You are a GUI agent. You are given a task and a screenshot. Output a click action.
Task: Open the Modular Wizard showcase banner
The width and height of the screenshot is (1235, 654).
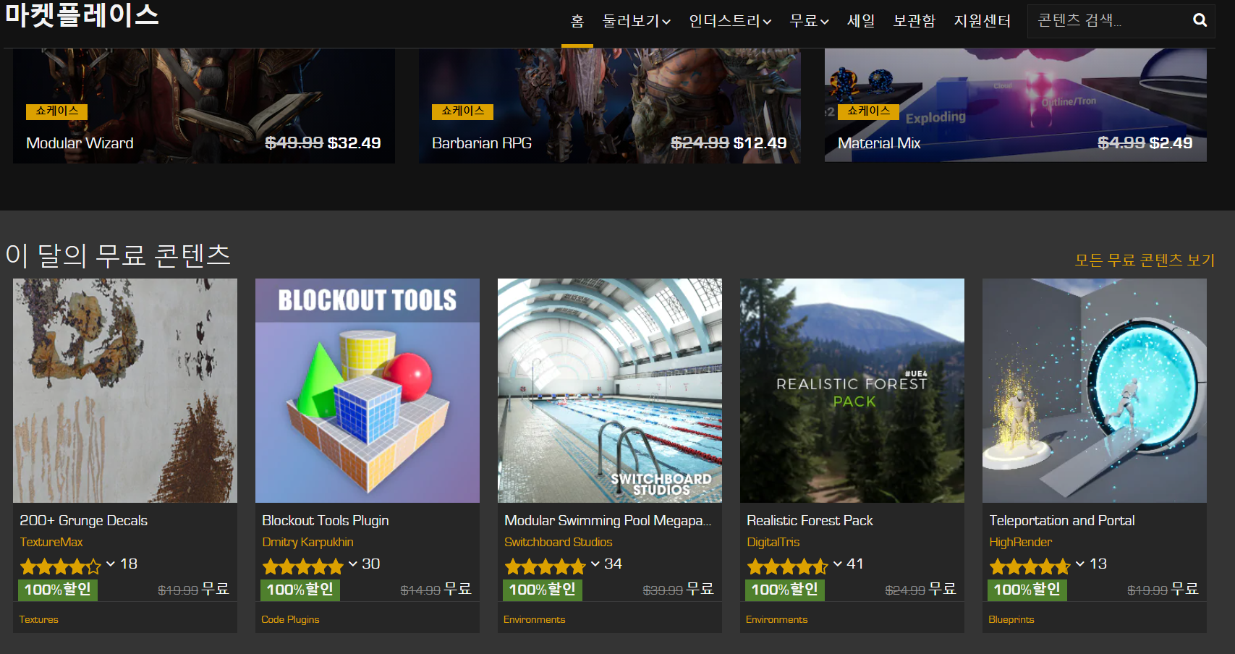point(204,106)
